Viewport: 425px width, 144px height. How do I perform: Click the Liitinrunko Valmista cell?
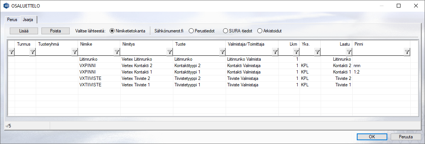click(x=252, y=59)
